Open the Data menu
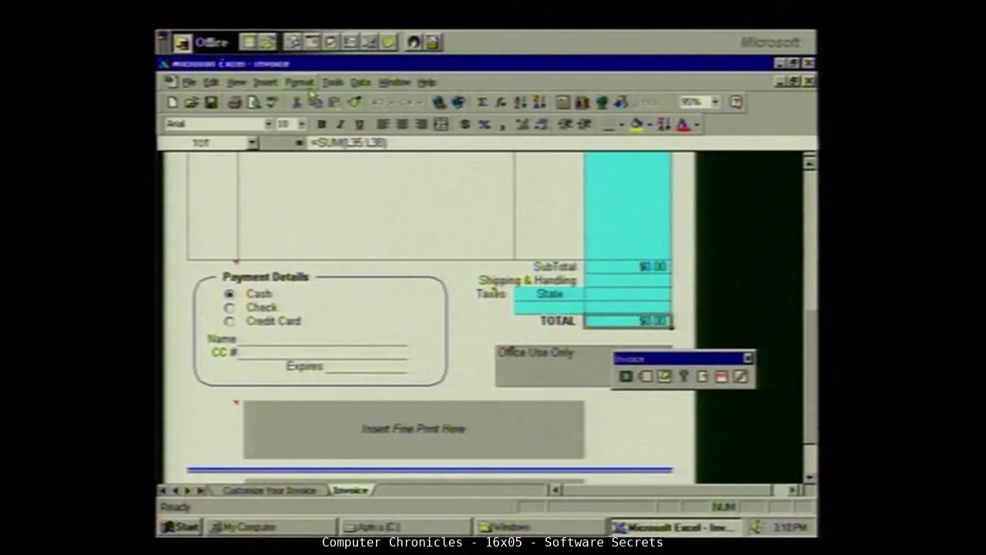This screenshot has height=555, width=986. click(361, 82)
